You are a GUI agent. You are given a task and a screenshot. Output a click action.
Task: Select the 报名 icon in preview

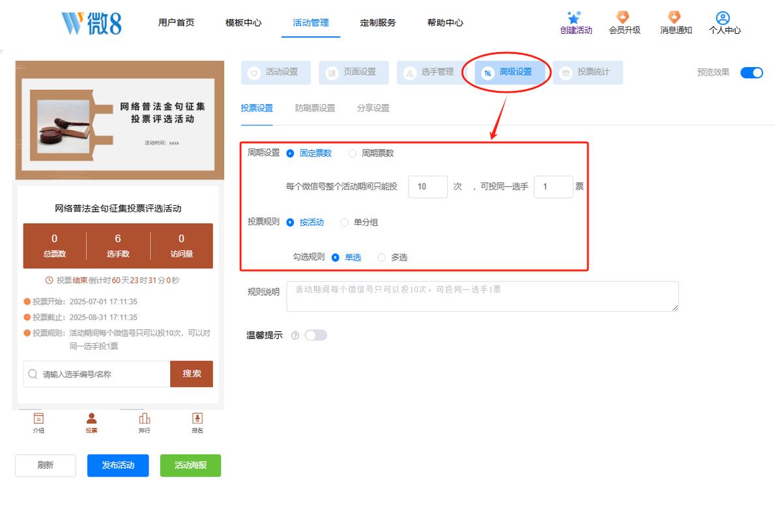coord(197,418)
